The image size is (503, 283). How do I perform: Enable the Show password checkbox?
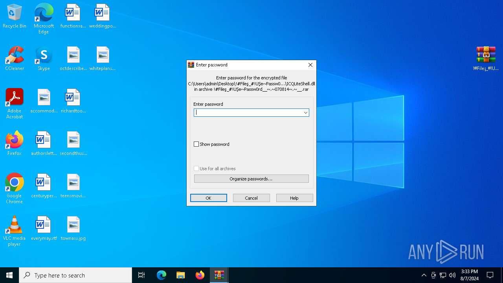click(x=196, y=144)
